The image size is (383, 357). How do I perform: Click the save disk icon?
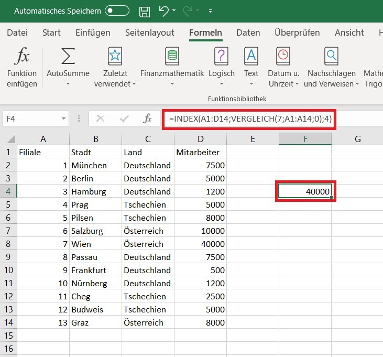point(145,10)
